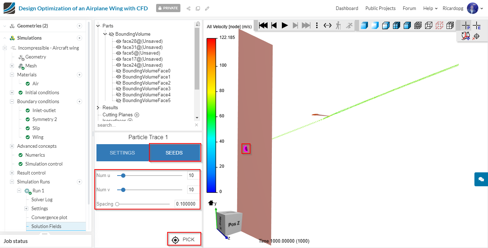The height and width of the screenshot is (248, 488).
Task: Click the blue cube with outline icon
Action: click(385, 25)
